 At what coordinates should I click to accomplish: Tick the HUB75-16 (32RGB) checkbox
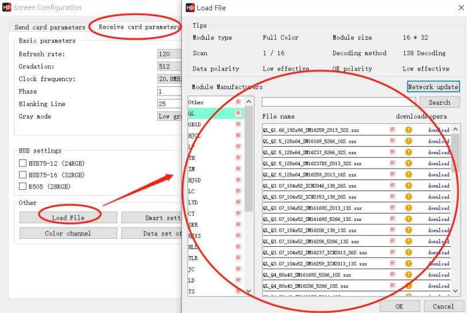click(22, 174)
